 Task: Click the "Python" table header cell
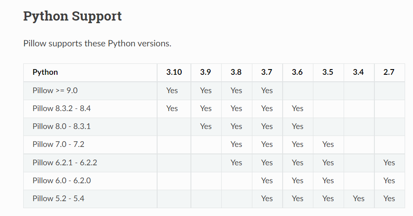pyautogui.click(x=45, y=72)
